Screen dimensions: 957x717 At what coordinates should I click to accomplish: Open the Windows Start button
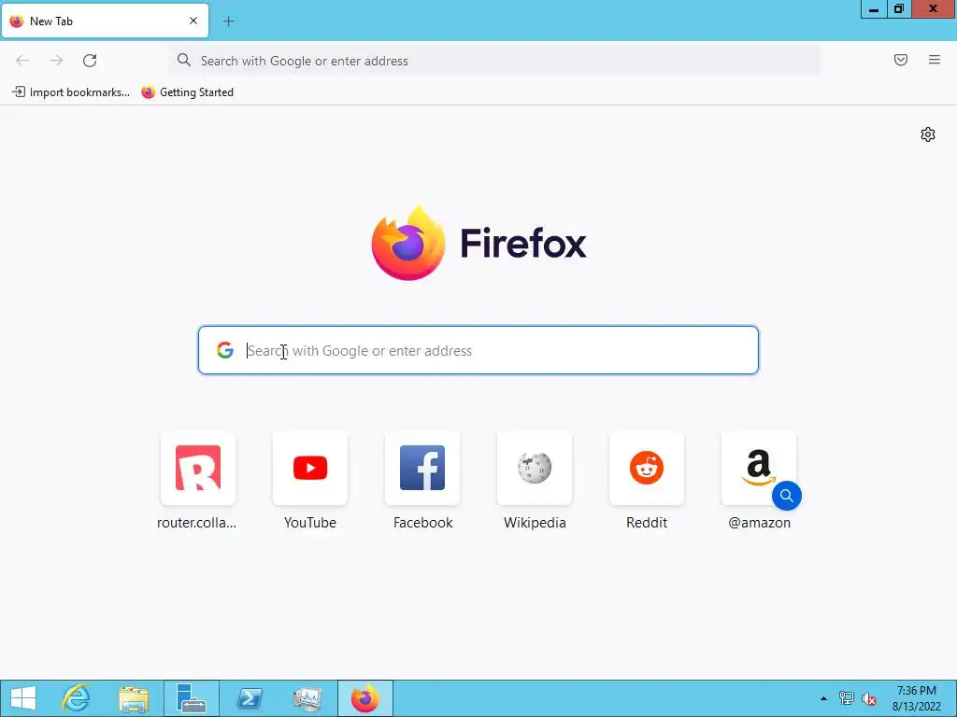click(x=23, y=698)
